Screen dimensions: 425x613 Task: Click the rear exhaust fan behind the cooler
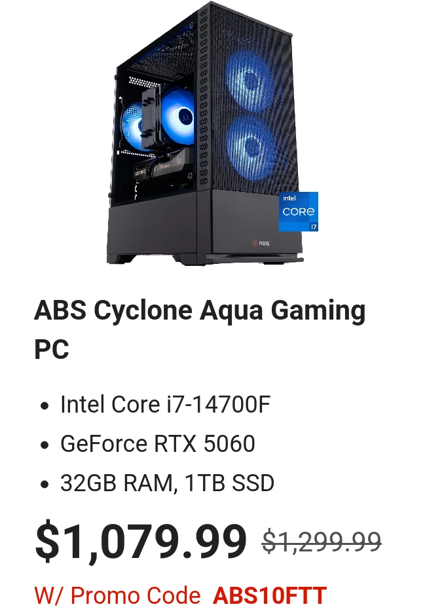[132, 124]
